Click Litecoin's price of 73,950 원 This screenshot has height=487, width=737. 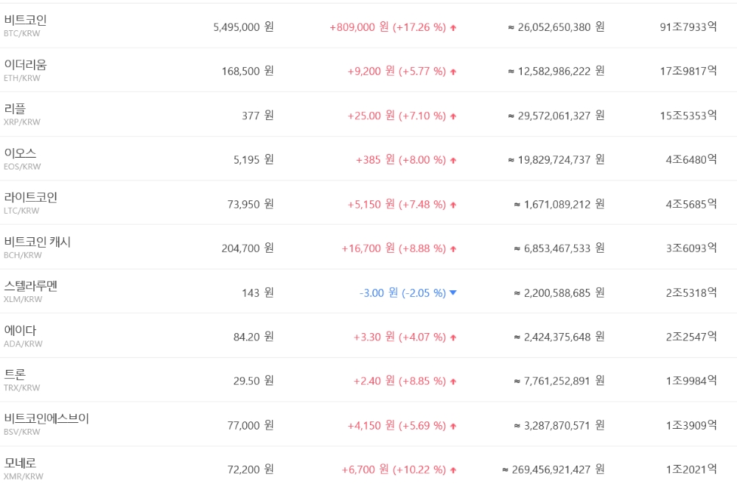[x=248, y=204]
